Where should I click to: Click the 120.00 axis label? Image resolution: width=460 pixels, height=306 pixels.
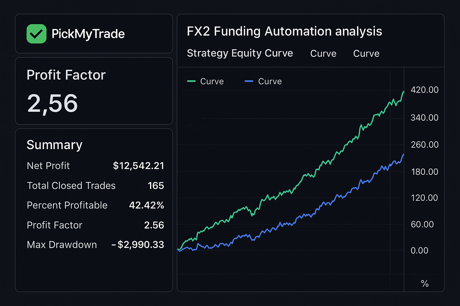[424, 198]
